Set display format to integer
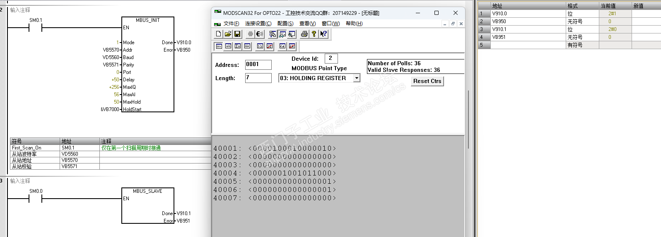 tap(238, 46)
